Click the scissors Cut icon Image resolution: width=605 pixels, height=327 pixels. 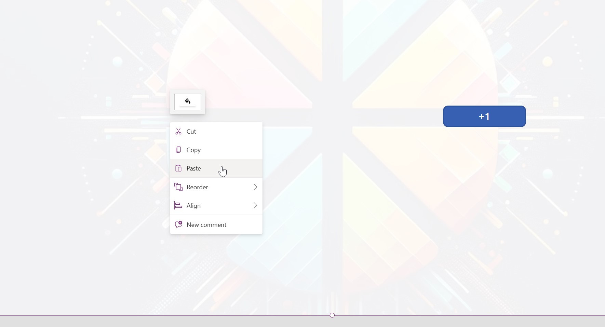[x=178, y=131]
